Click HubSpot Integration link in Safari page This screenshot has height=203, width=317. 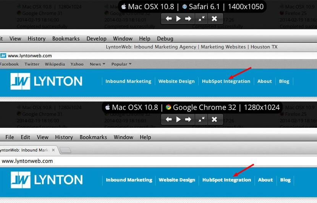pyautogui.click(x=226, y=81)
